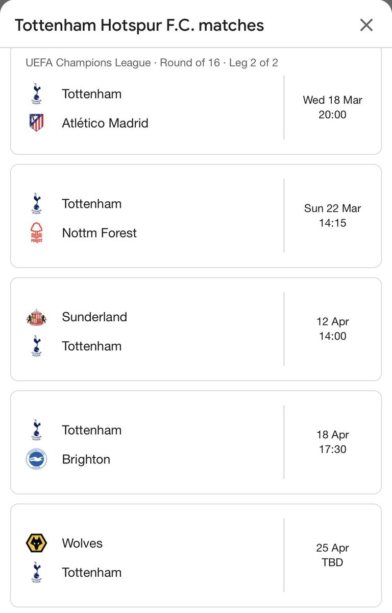Tap the Wolves club crest
Screen dimensions: 392x613
point(36,543)
